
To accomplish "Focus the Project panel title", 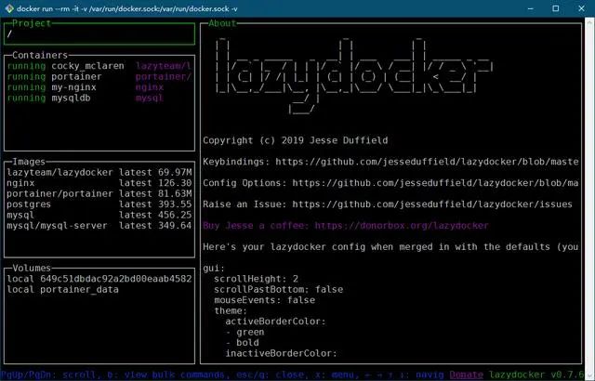I will pyautogui.click(x=32, y=23).
